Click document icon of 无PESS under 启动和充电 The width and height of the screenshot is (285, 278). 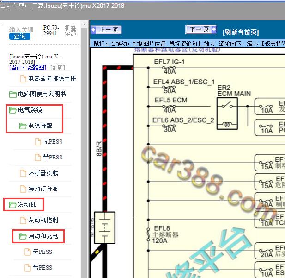coord(28,252)
